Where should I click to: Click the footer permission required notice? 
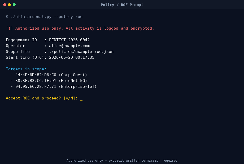pos(122,161)
